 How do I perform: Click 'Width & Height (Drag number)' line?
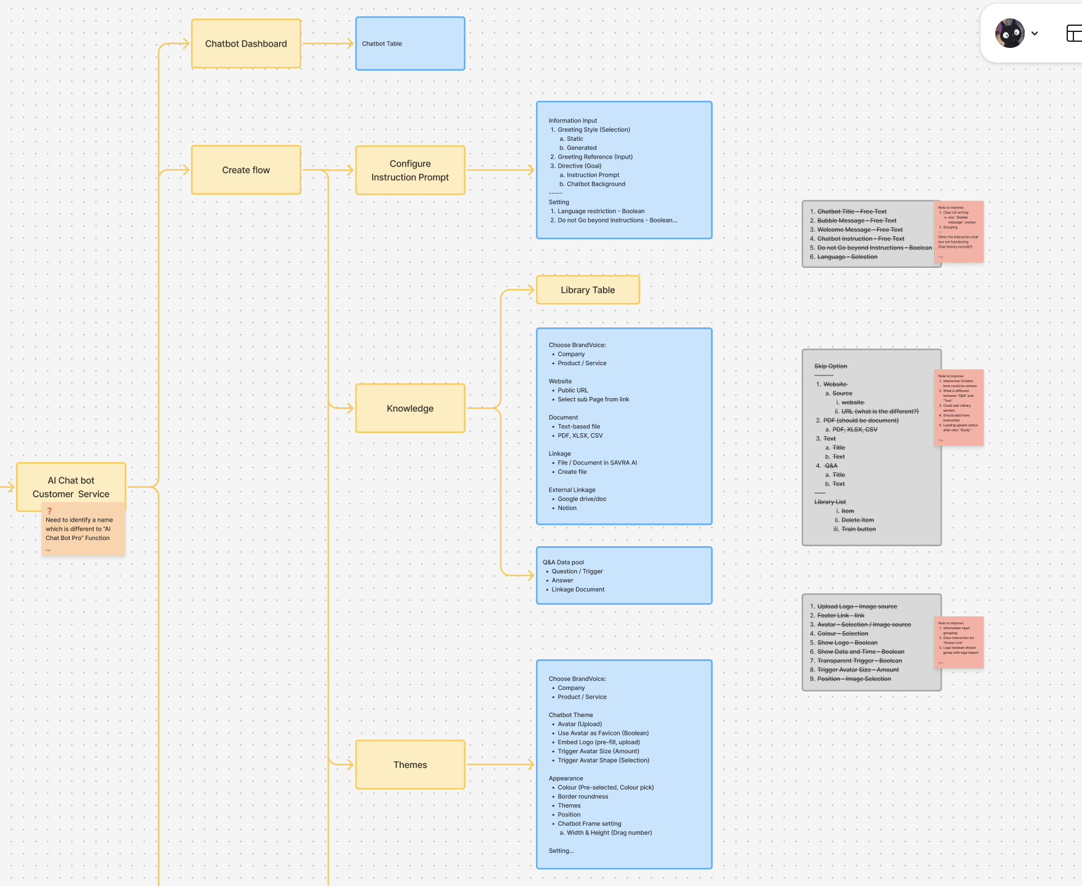tap(609, 833)
